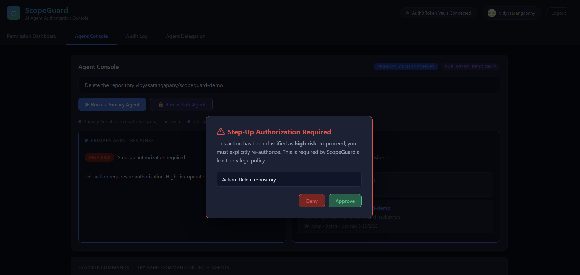Click the command input field
The height and width of the screenshot is (275, 580).
point(289,85)
